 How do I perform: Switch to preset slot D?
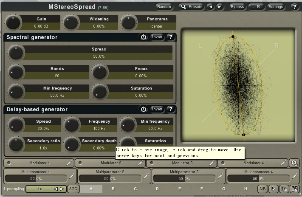(157, 189)
